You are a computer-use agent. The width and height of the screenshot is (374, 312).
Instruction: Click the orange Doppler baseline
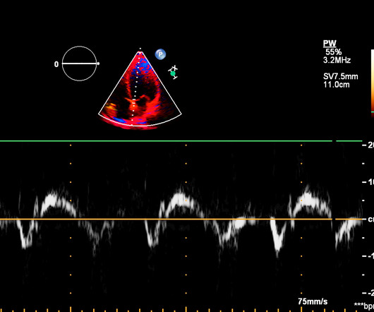point(181,219)
